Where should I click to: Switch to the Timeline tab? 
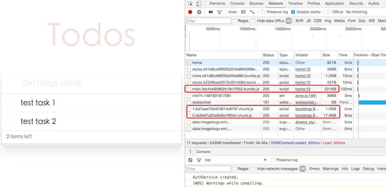[295, 4]
